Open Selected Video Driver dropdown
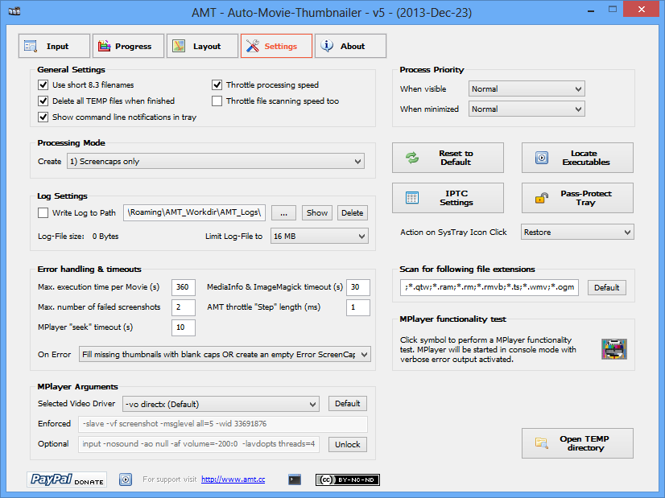Screen dimensions: 665x498 point(221,404)
